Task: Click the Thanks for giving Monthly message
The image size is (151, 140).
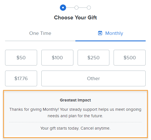Action: [75, 112]
